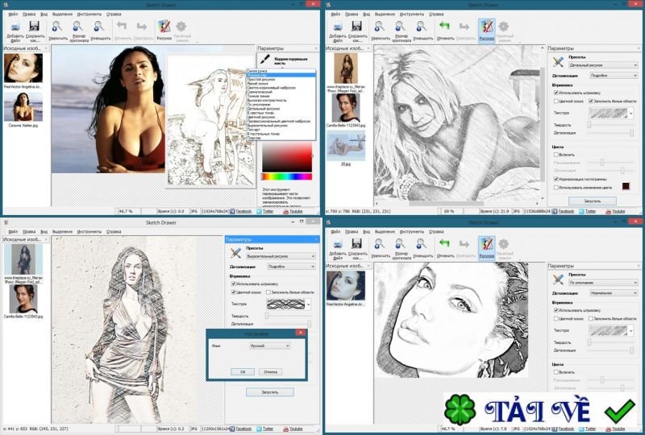Toggle 'Заполнить белые области' checkbox in top-right window
The width and height of the screenshot is (645, 435).
click(x=591, y=101)
